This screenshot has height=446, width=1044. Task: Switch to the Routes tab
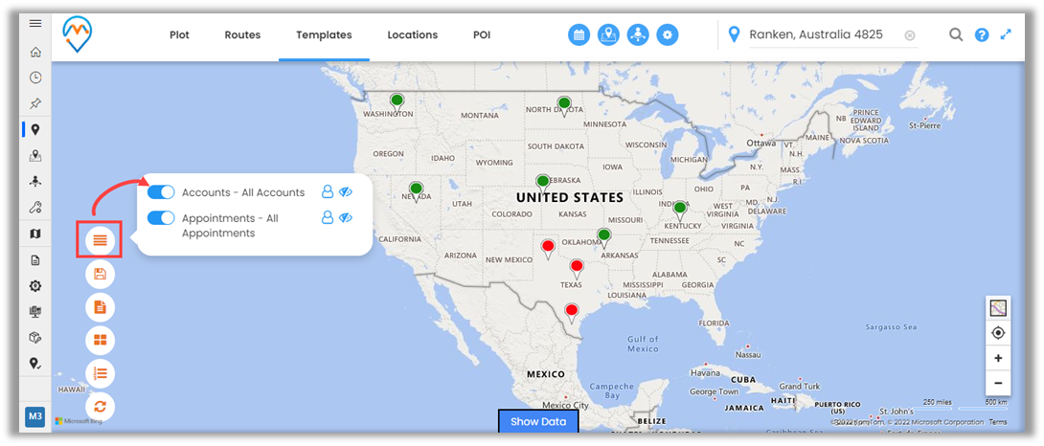coord(242,35)
